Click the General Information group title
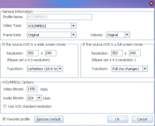 17,11
